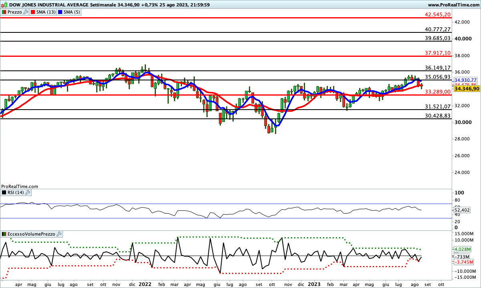The width and height of the screenshot is (481, 288).
Task: Click the Prezzo label in the legend
Action: (x=15, y=12)
